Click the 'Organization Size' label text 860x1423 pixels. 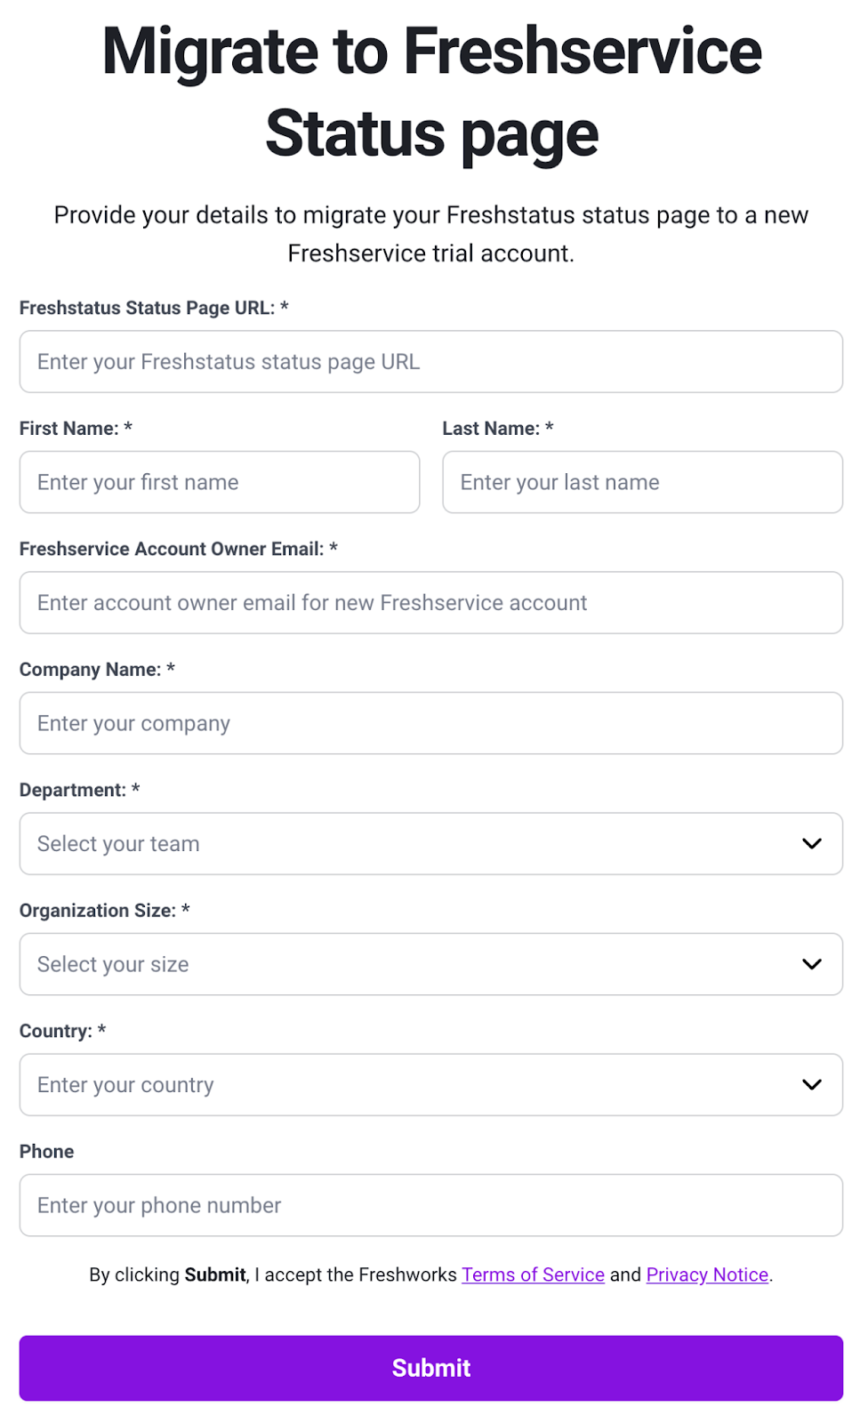[97, 911]
